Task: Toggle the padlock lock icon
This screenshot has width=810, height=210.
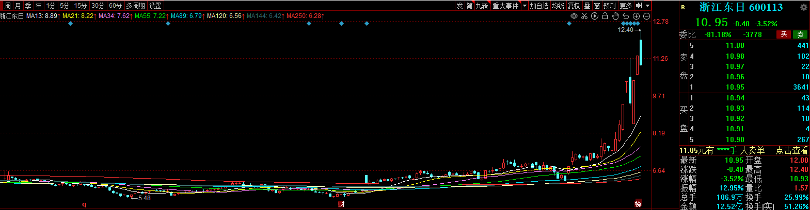Action: [605, 16]
